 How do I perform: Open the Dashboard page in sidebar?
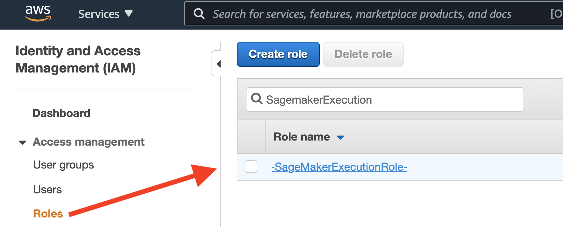[x=61, y=113]
